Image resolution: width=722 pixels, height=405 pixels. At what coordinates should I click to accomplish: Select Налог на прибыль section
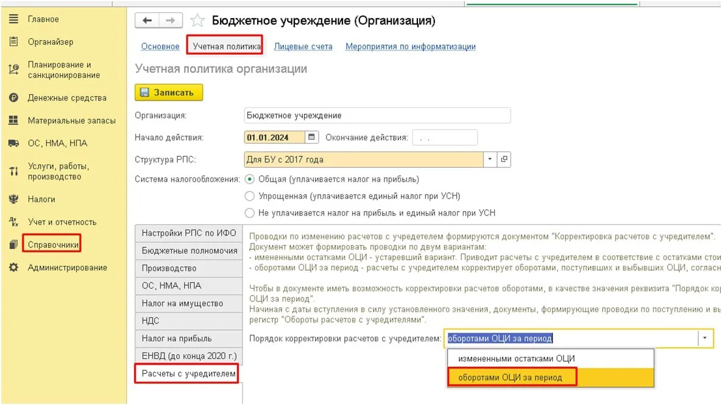click(x=189, y=338)
